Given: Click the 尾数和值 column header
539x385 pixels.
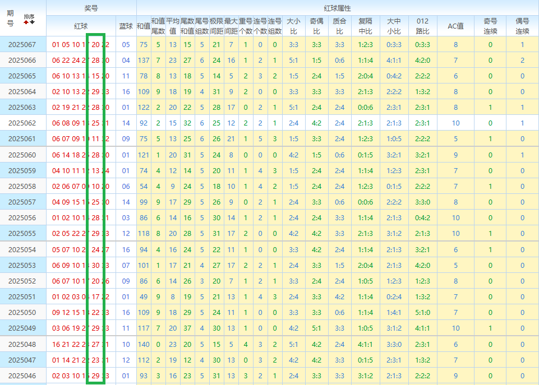Looking at the screenshot, I should click(x=187, y=26).
